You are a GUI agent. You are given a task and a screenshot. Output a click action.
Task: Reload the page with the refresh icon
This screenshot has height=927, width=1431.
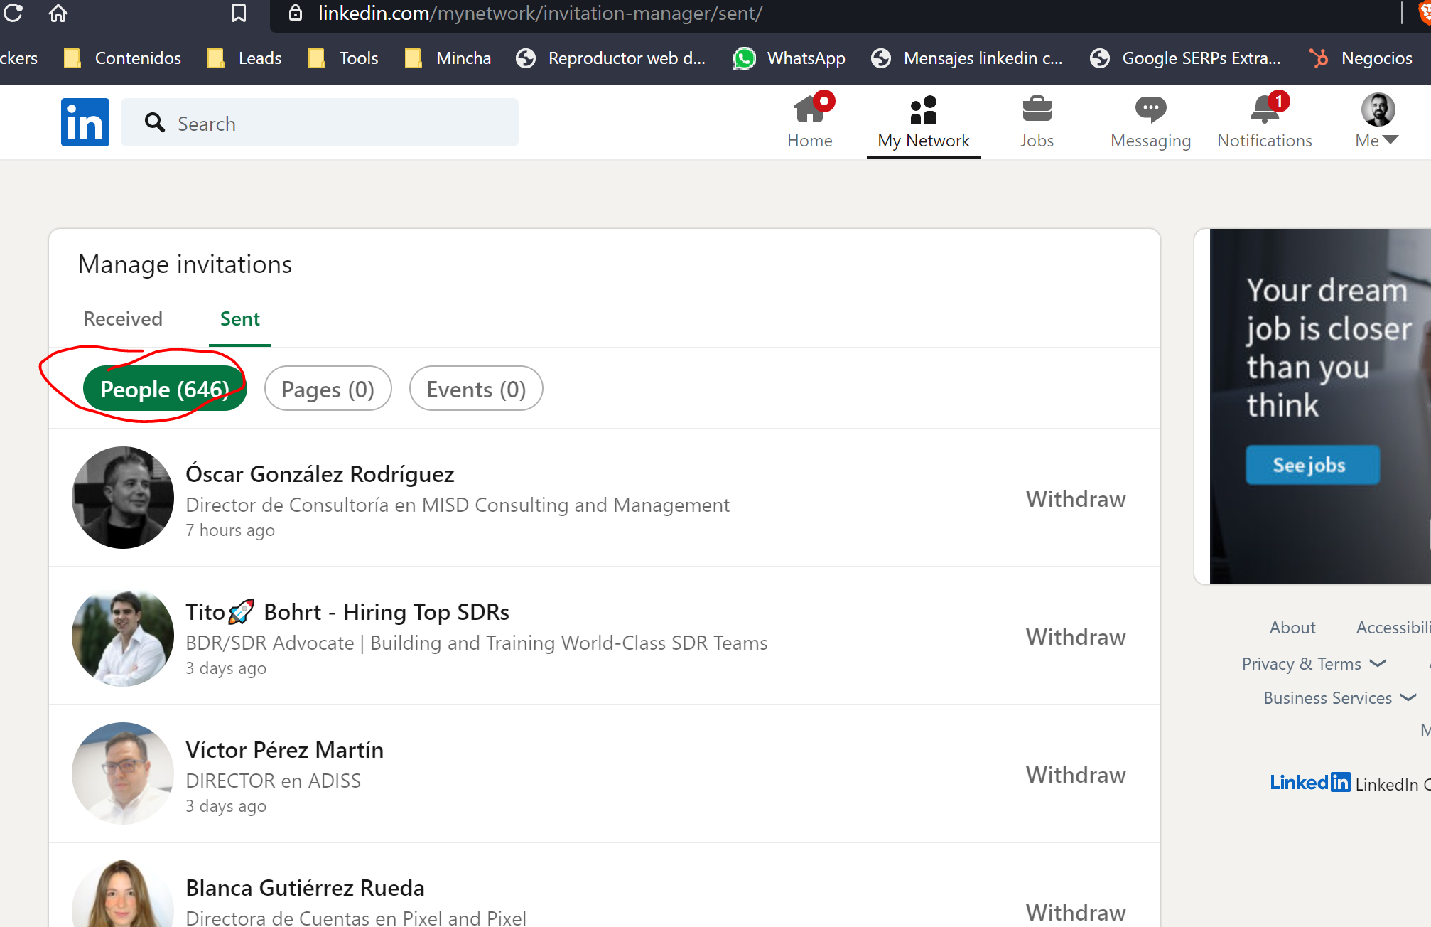[x=13, y=13]
